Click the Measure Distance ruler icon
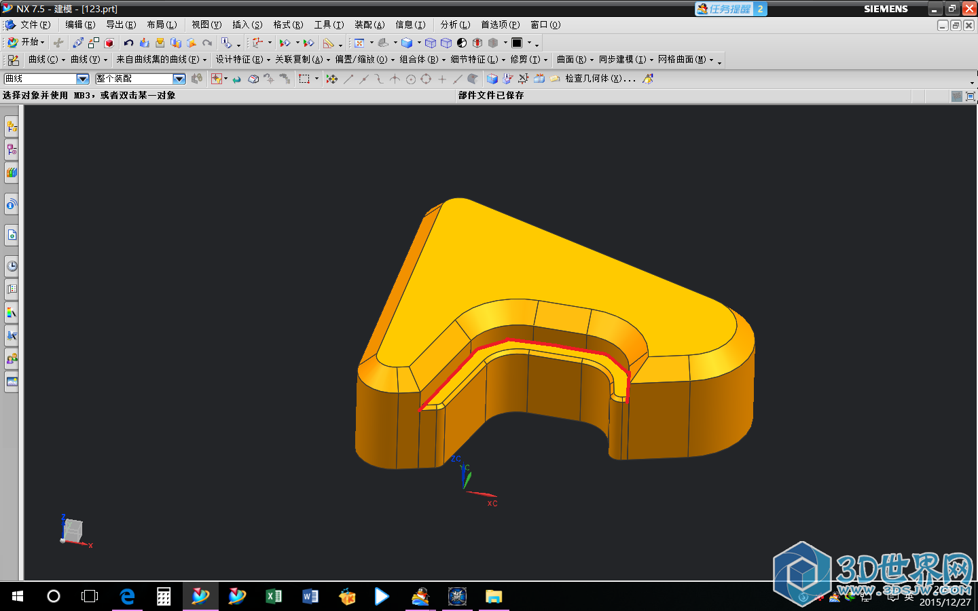978x611 pixels. pos(328,43)
